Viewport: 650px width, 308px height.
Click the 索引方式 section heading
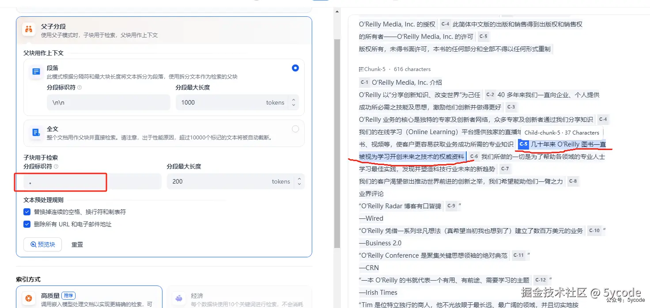[x=28, y=280]
